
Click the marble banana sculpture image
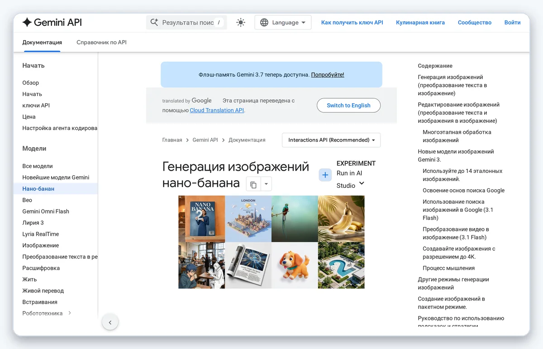tap(341, 219)
